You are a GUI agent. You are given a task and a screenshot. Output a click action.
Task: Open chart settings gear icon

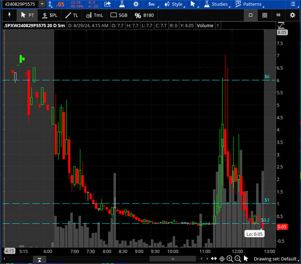pos(293,15)
